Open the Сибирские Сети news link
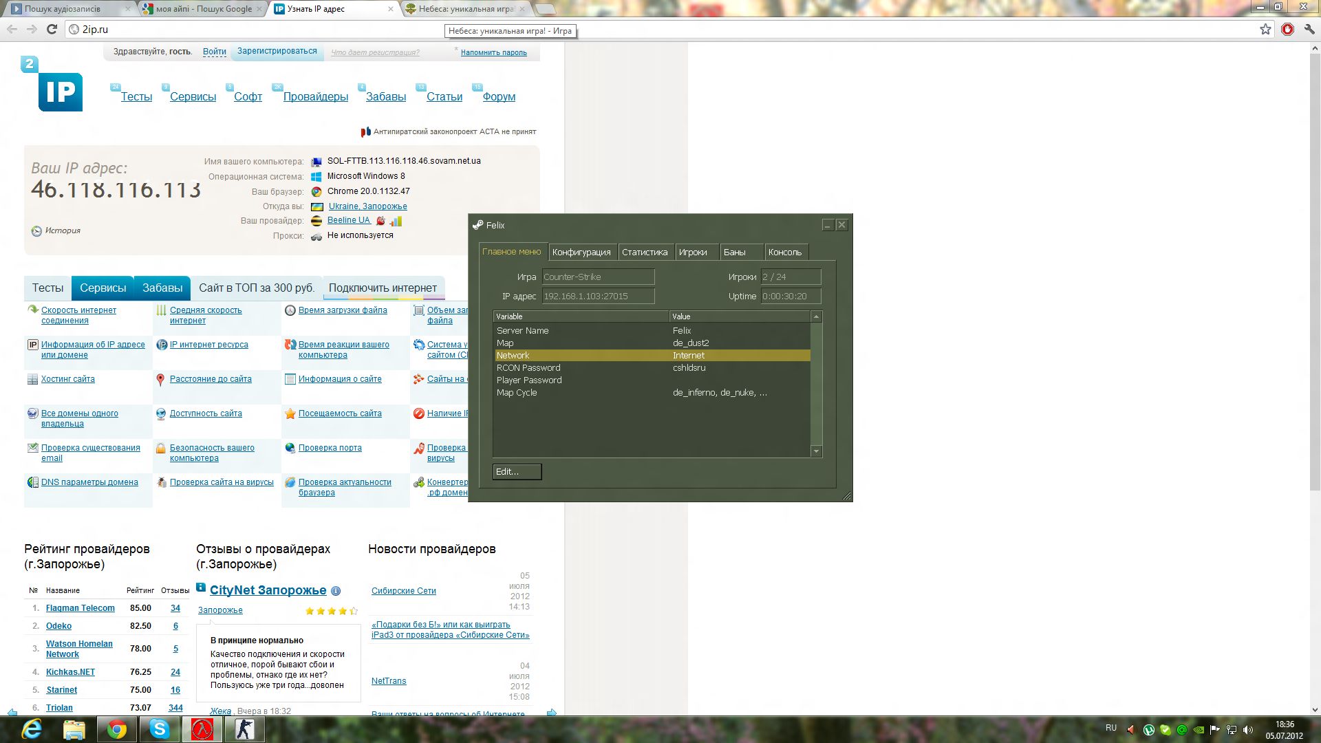 (x=404, y=591)
